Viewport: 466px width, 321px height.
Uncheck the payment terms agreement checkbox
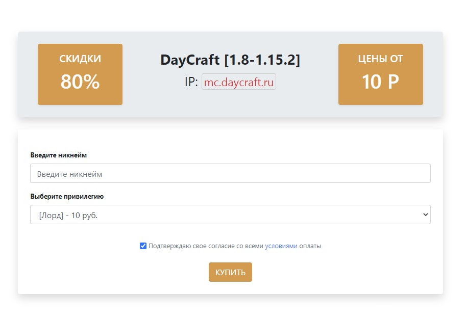click(x=143, y=246)
